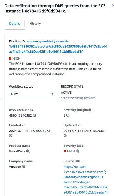Switch to the History tab

point(35,24)
